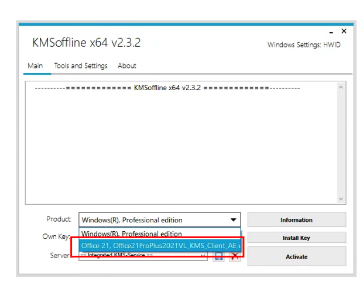Image resolution: width=363 pixels, height=292 pixels.
Task: Open the About tab
Action: point(127,66)
